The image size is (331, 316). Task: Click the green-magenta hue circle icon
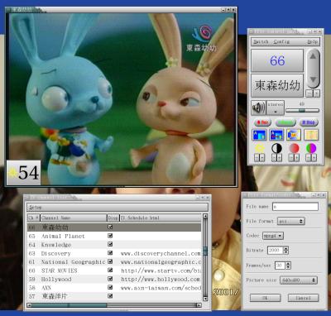(x=311, y=148)
